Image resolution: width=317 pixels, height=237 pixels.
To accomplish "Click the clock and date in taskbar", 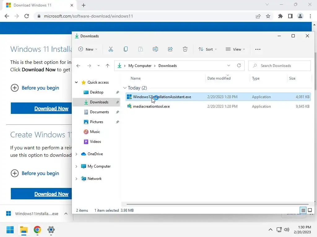I will (x=302, y=230).
